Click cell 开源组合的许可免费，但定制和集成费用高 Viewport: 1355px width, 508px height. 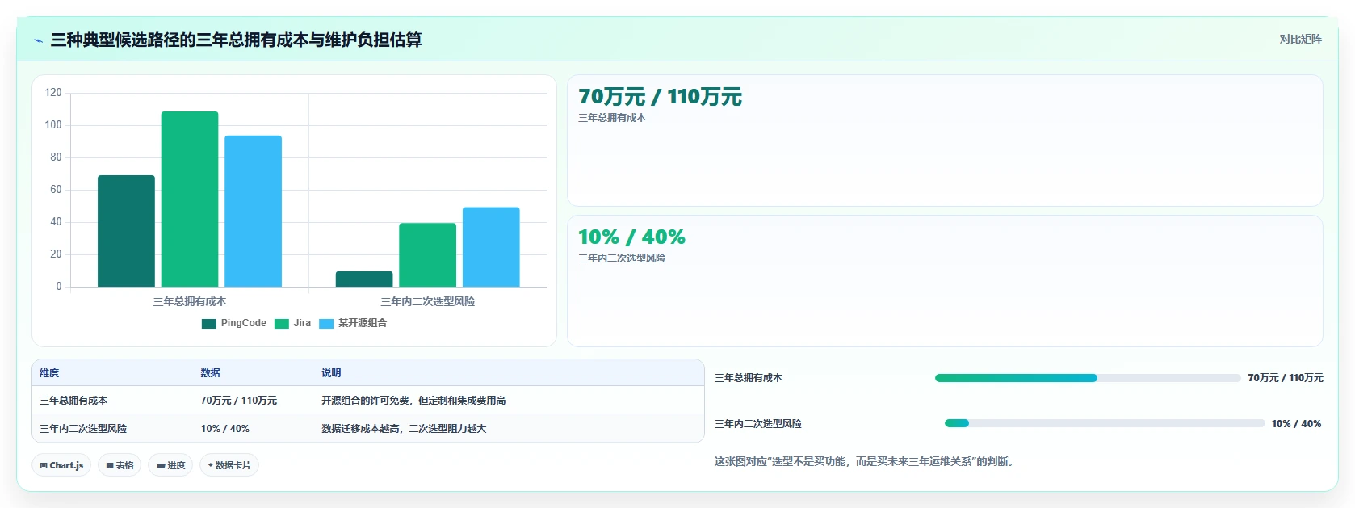click(x=413, y=401)
